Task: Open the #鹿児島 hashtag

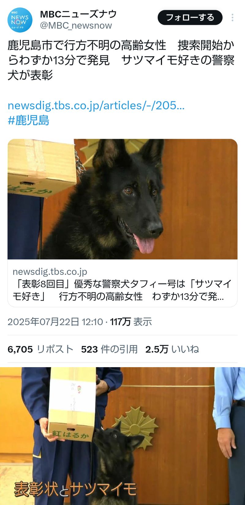Action: (28, 120)
